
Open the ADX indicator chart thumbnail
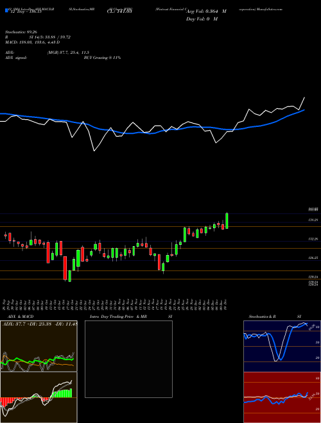(x=39, y=346)
